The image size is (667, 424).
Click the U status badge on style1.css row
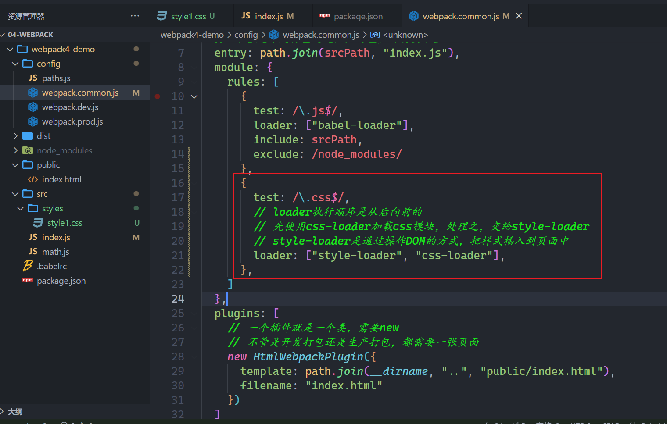pos(137,223)
